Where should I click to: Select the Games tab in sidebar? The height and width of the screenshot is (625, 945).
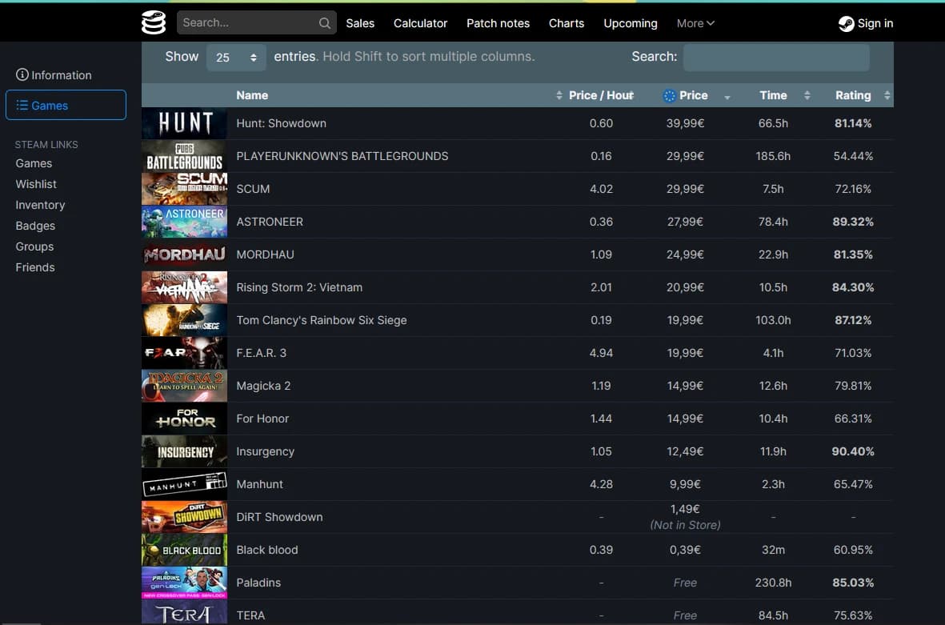pyautogui.click(x=66, y=105)
